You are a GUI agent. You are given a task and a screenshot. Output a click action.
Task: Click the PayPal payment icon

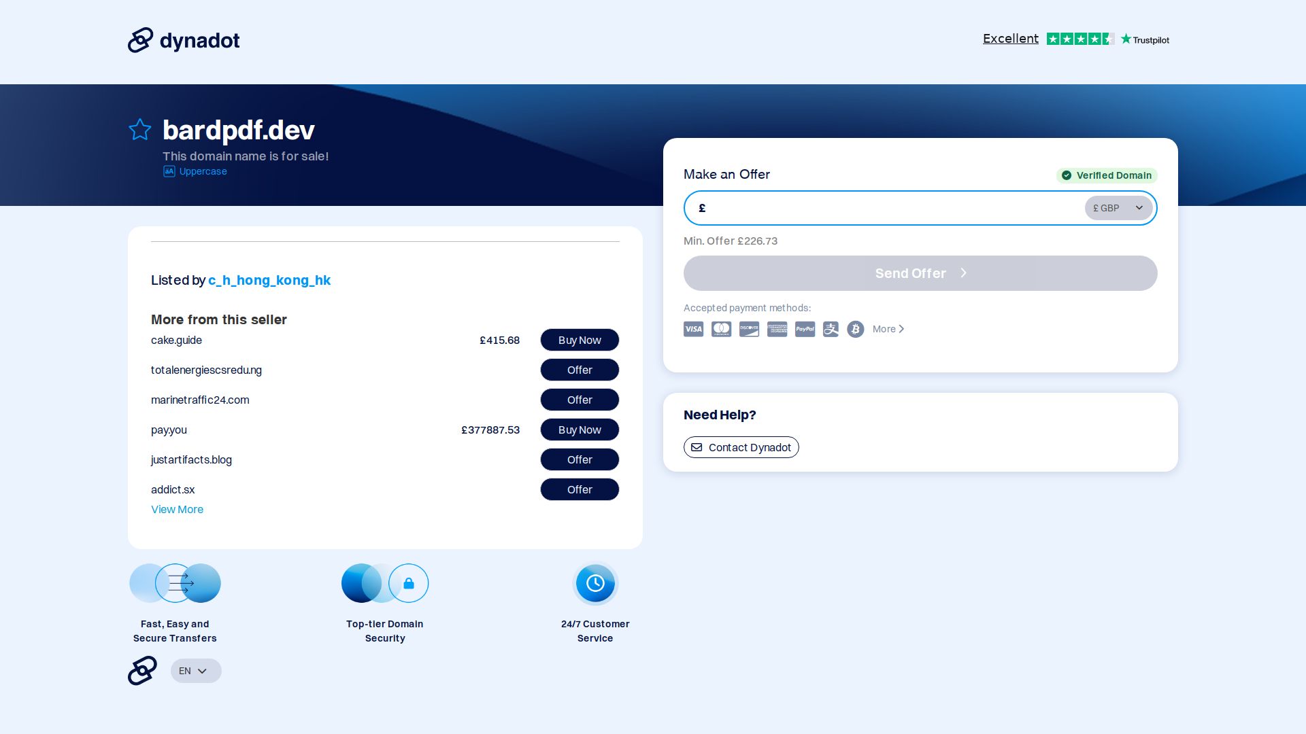coord(805,329)
